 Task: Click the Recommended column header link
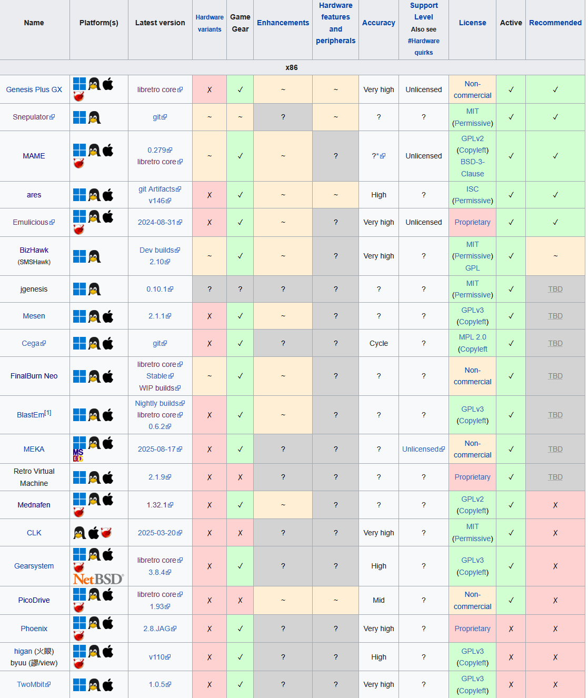pyautogui.click(x=555, y=23)
